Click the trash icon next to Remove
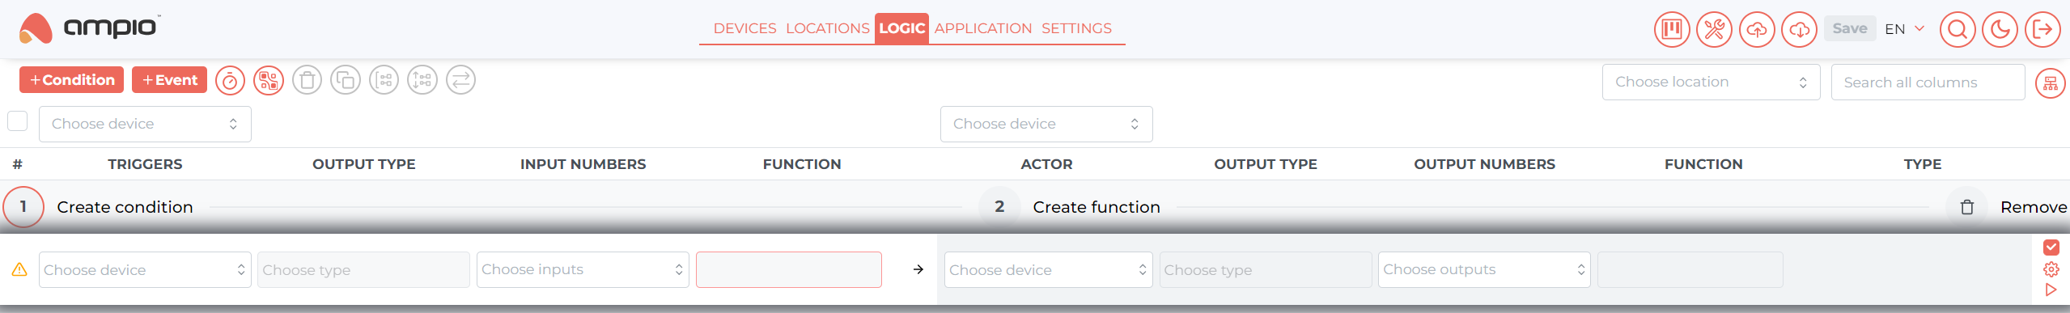 [x=1967, y=207]
